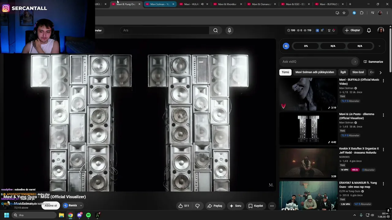Open the Chrome extensions puzzle icon

(362, 13)
